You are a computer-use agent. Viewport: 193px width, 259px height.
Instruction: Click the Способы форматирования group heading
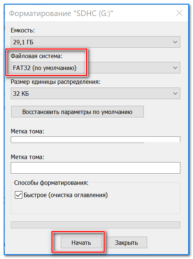pyautogui.click(x=51, y=183)
